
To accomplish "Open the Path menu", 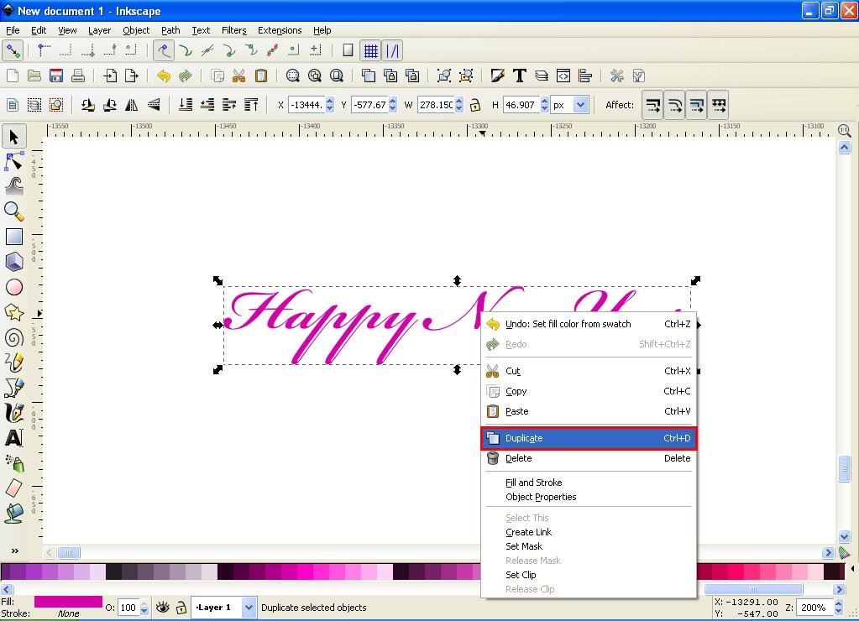I will [x=170, y=30].
